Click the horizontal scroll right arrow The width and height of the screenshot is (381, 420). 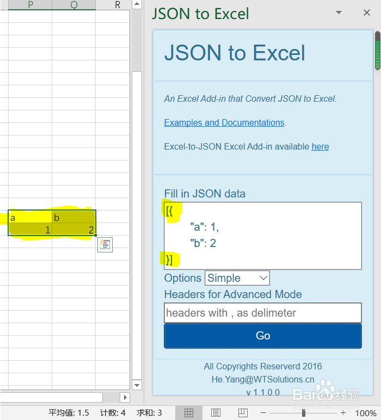click(x=125, y=398)
